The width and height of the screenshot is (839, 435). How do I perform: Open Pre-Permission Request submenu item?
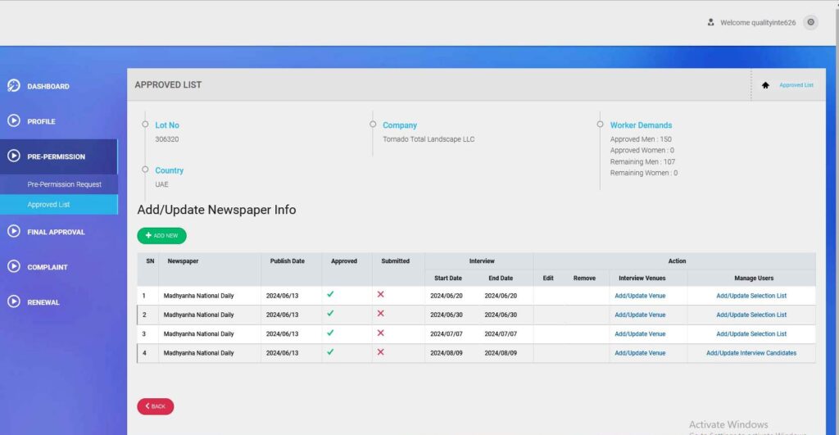coord(64,184)
